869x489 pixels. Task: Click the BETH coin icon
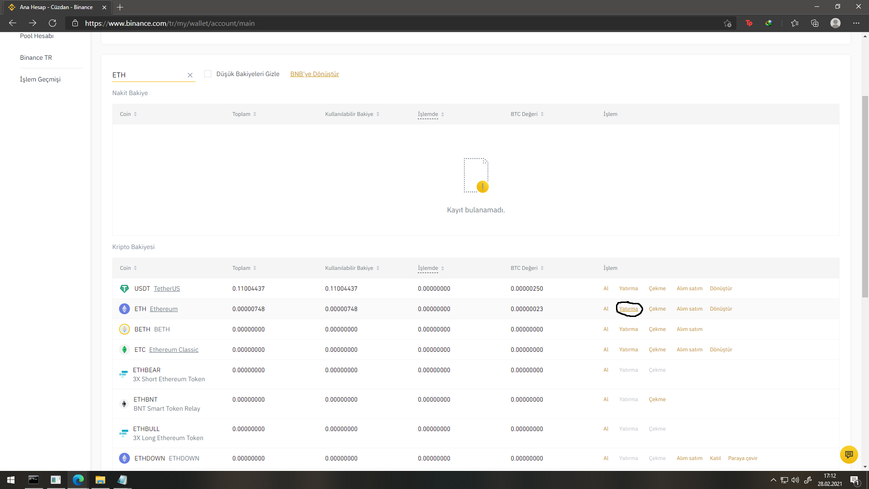[x=124, y=329]
